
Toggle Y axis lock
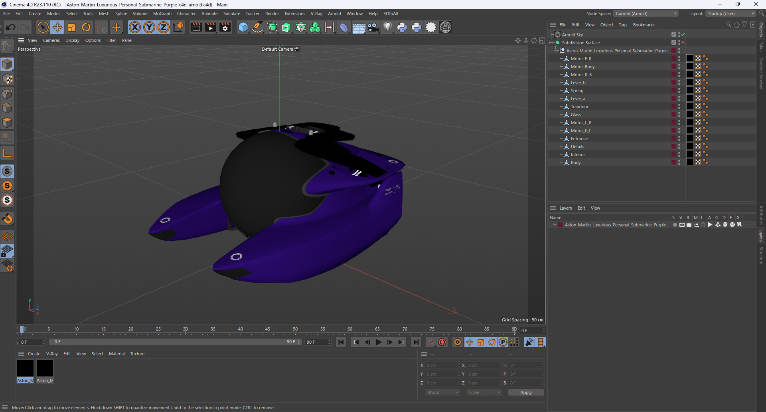[x=149, y=27]
